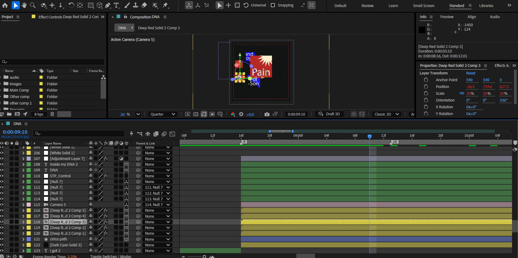The height and width of the screenshot is (258, 518).
Task: Reset the Layer Transform properties
Action: [471, 73]
